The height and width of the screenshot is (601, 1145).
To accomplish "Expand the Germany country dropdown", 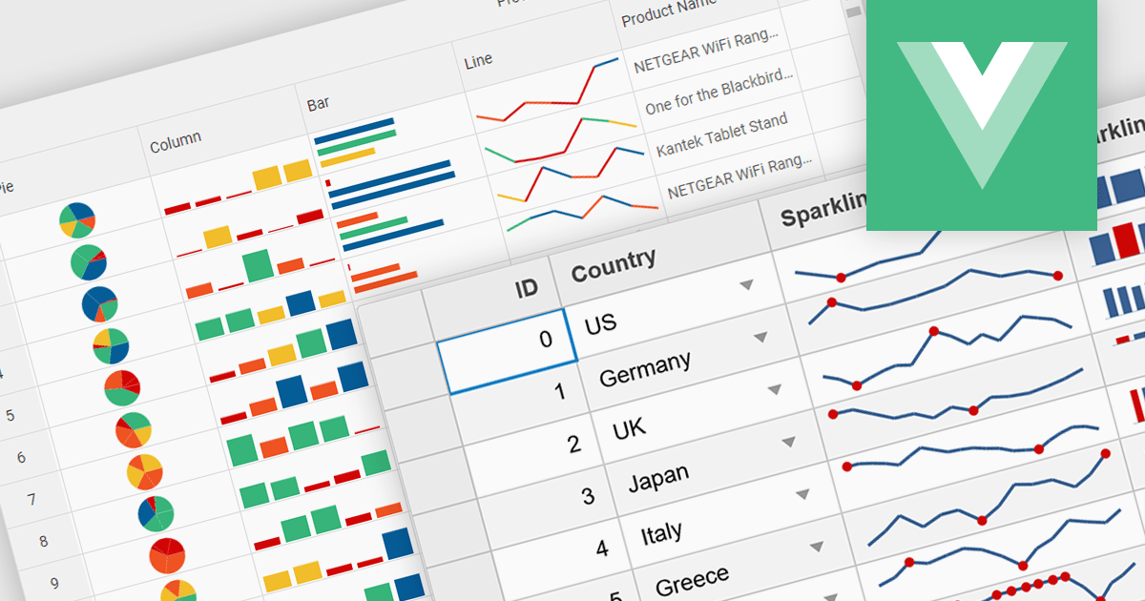I will (x=760, y=337).
